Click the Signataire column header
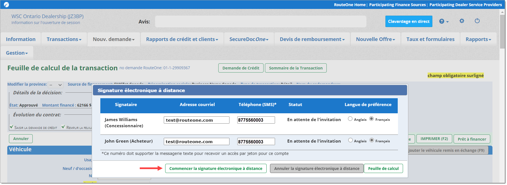 [126, 105]
